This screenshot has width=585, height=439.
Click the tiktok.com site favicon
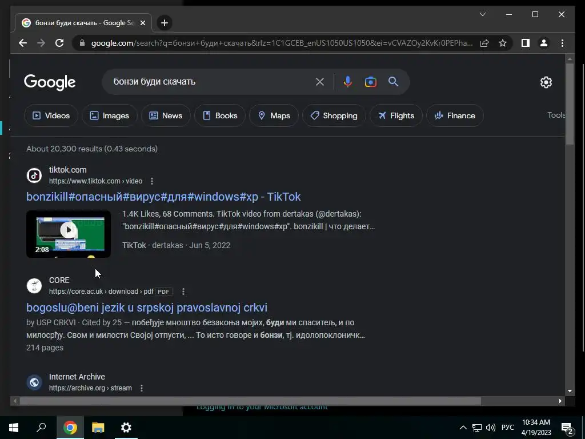pyautogui.click(x=34, y=175)
